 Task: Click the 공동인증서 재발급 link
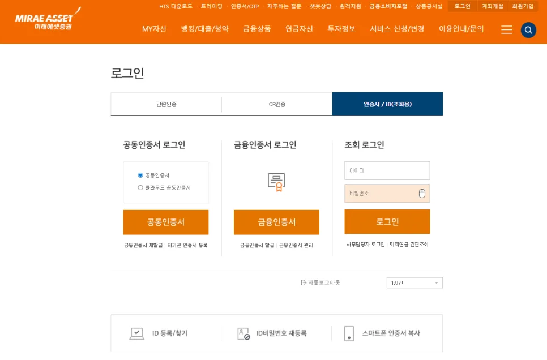coord(143,245)
